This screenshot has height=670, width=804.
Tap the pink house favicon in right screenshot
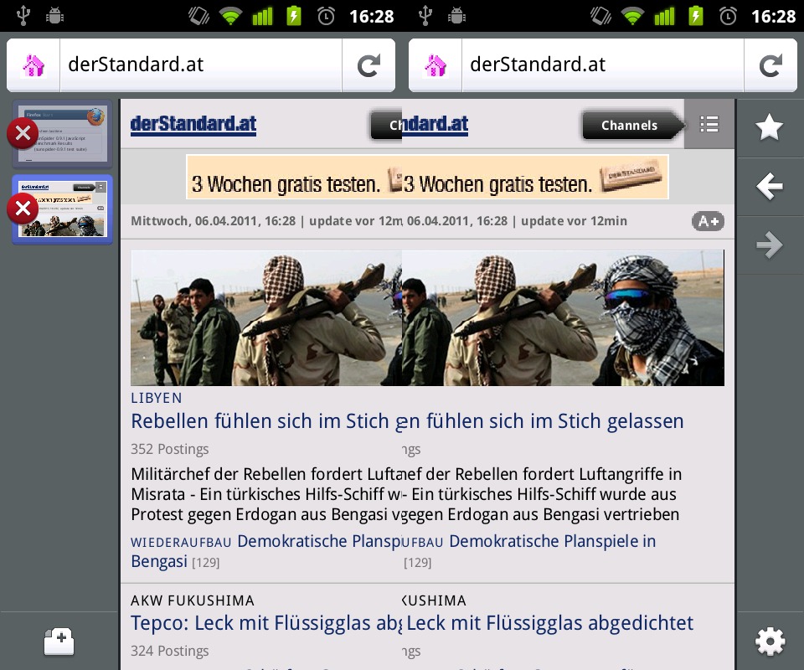point(435,65)
